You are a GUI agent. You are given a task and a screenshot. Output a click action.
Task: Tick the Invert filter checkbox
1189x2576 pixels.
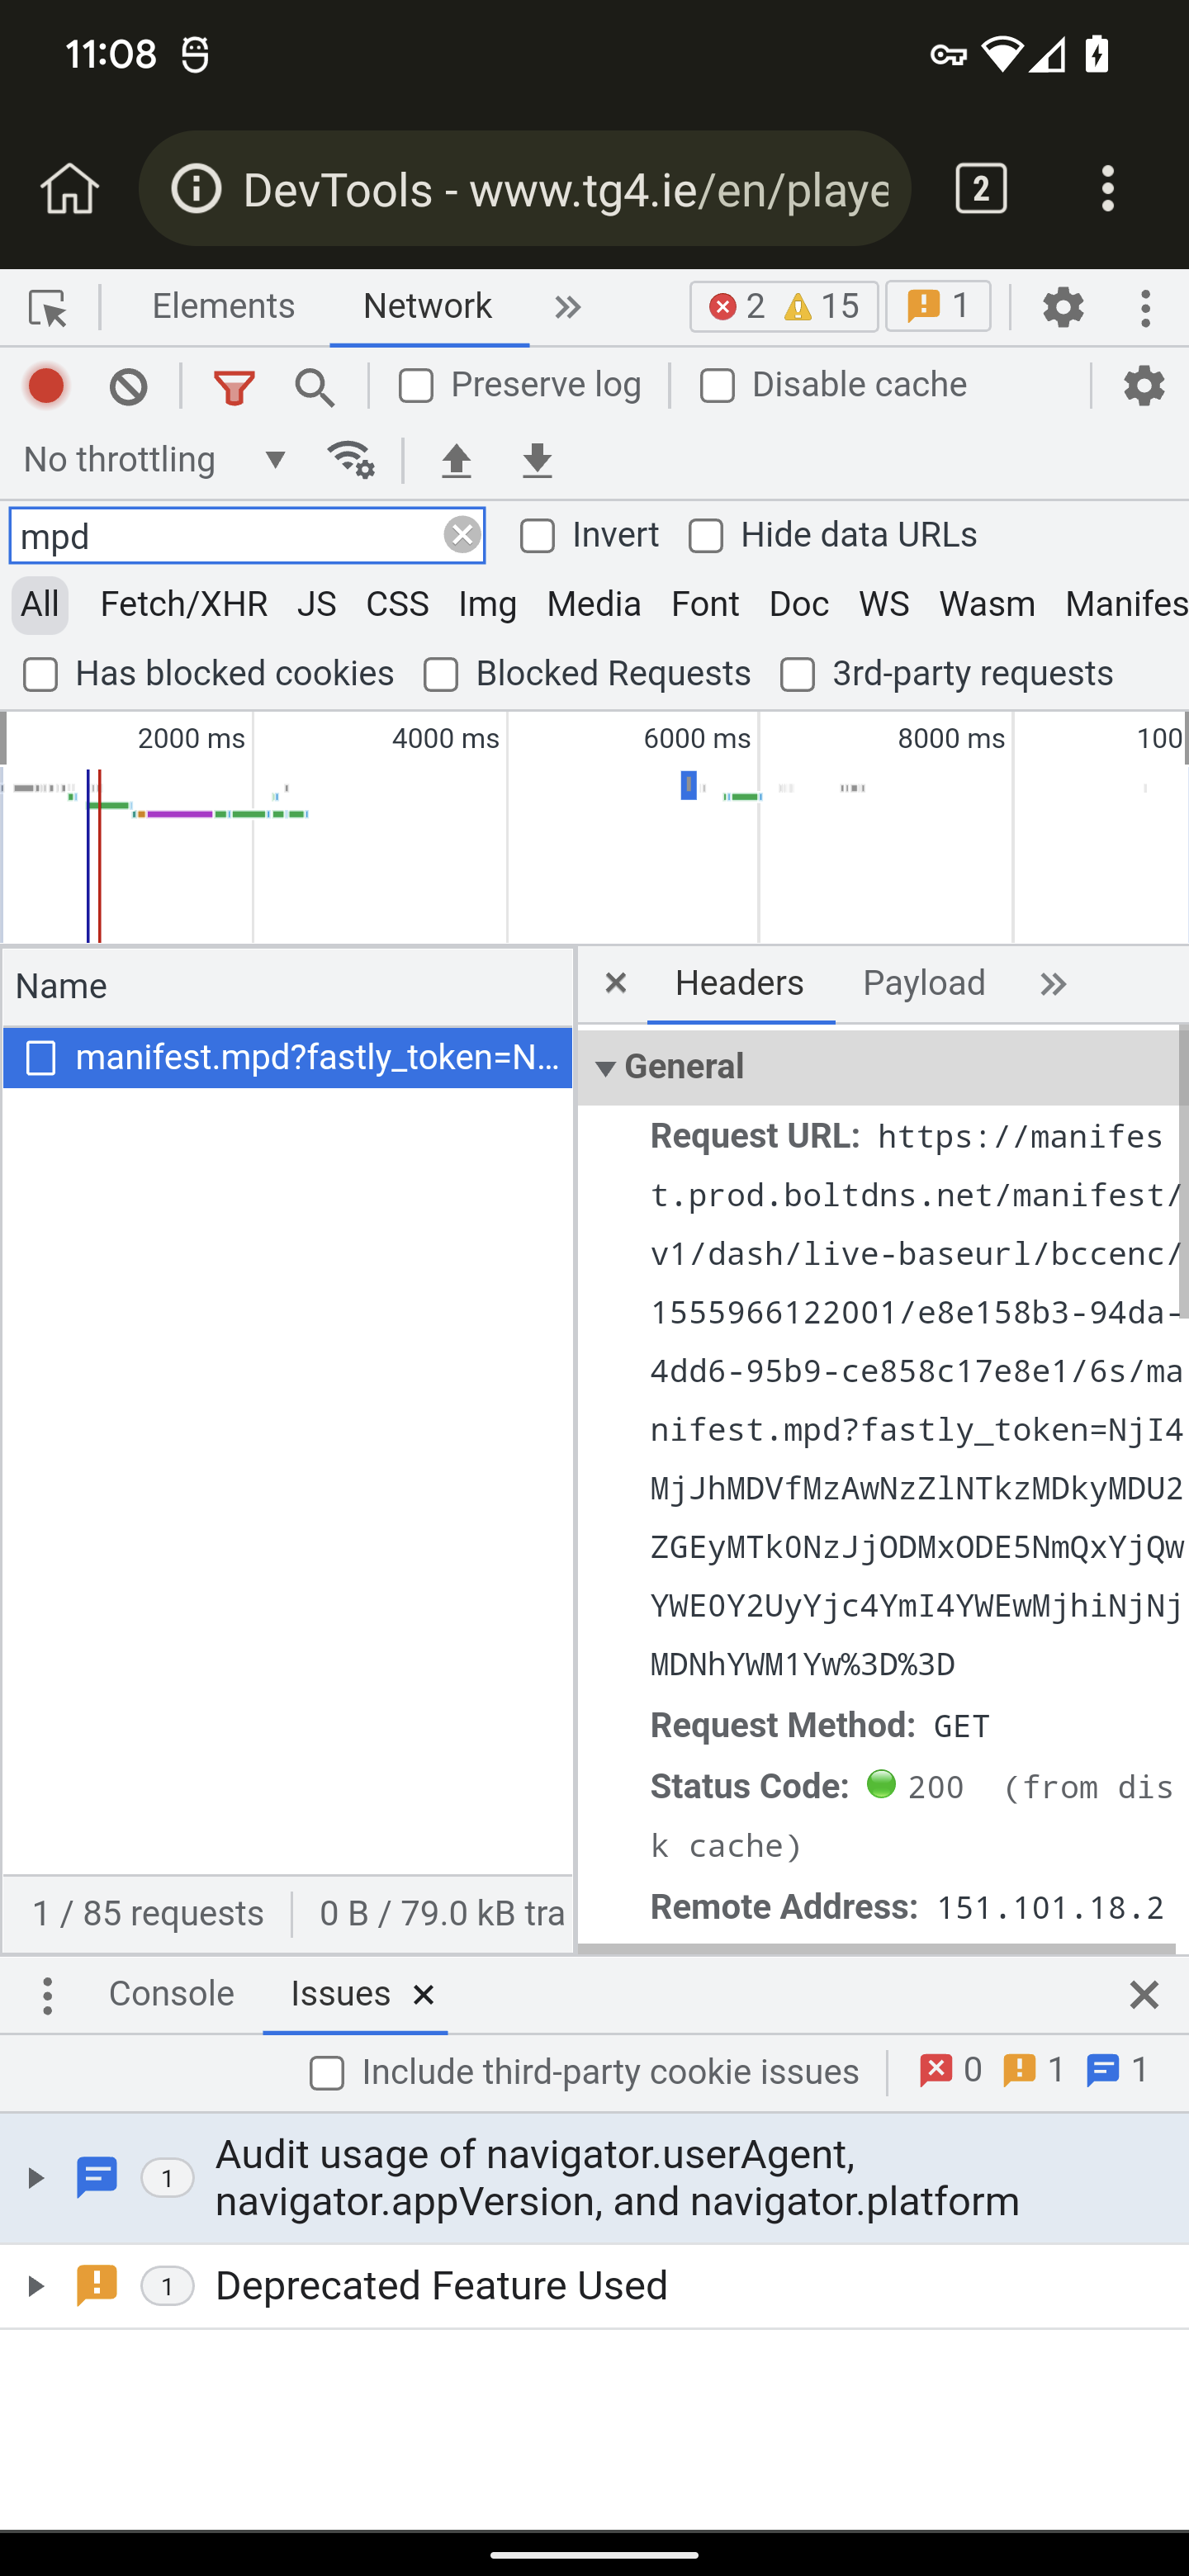pos(537,536)
